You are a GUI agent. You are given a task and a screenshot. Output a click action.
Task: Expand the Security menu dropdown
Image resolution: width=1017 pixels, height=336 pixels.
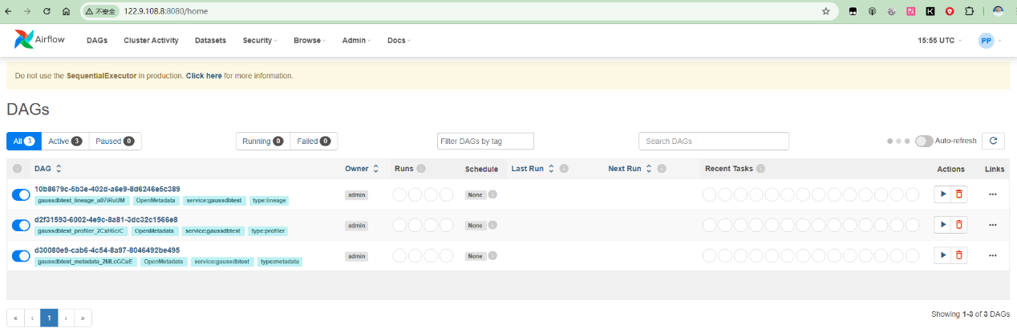pyautogui.click(x=260, y=40)
